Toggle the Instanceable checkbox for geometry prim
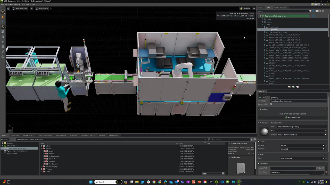The height and width of the screenshot is (185, 330). click(x=271, y=104)
